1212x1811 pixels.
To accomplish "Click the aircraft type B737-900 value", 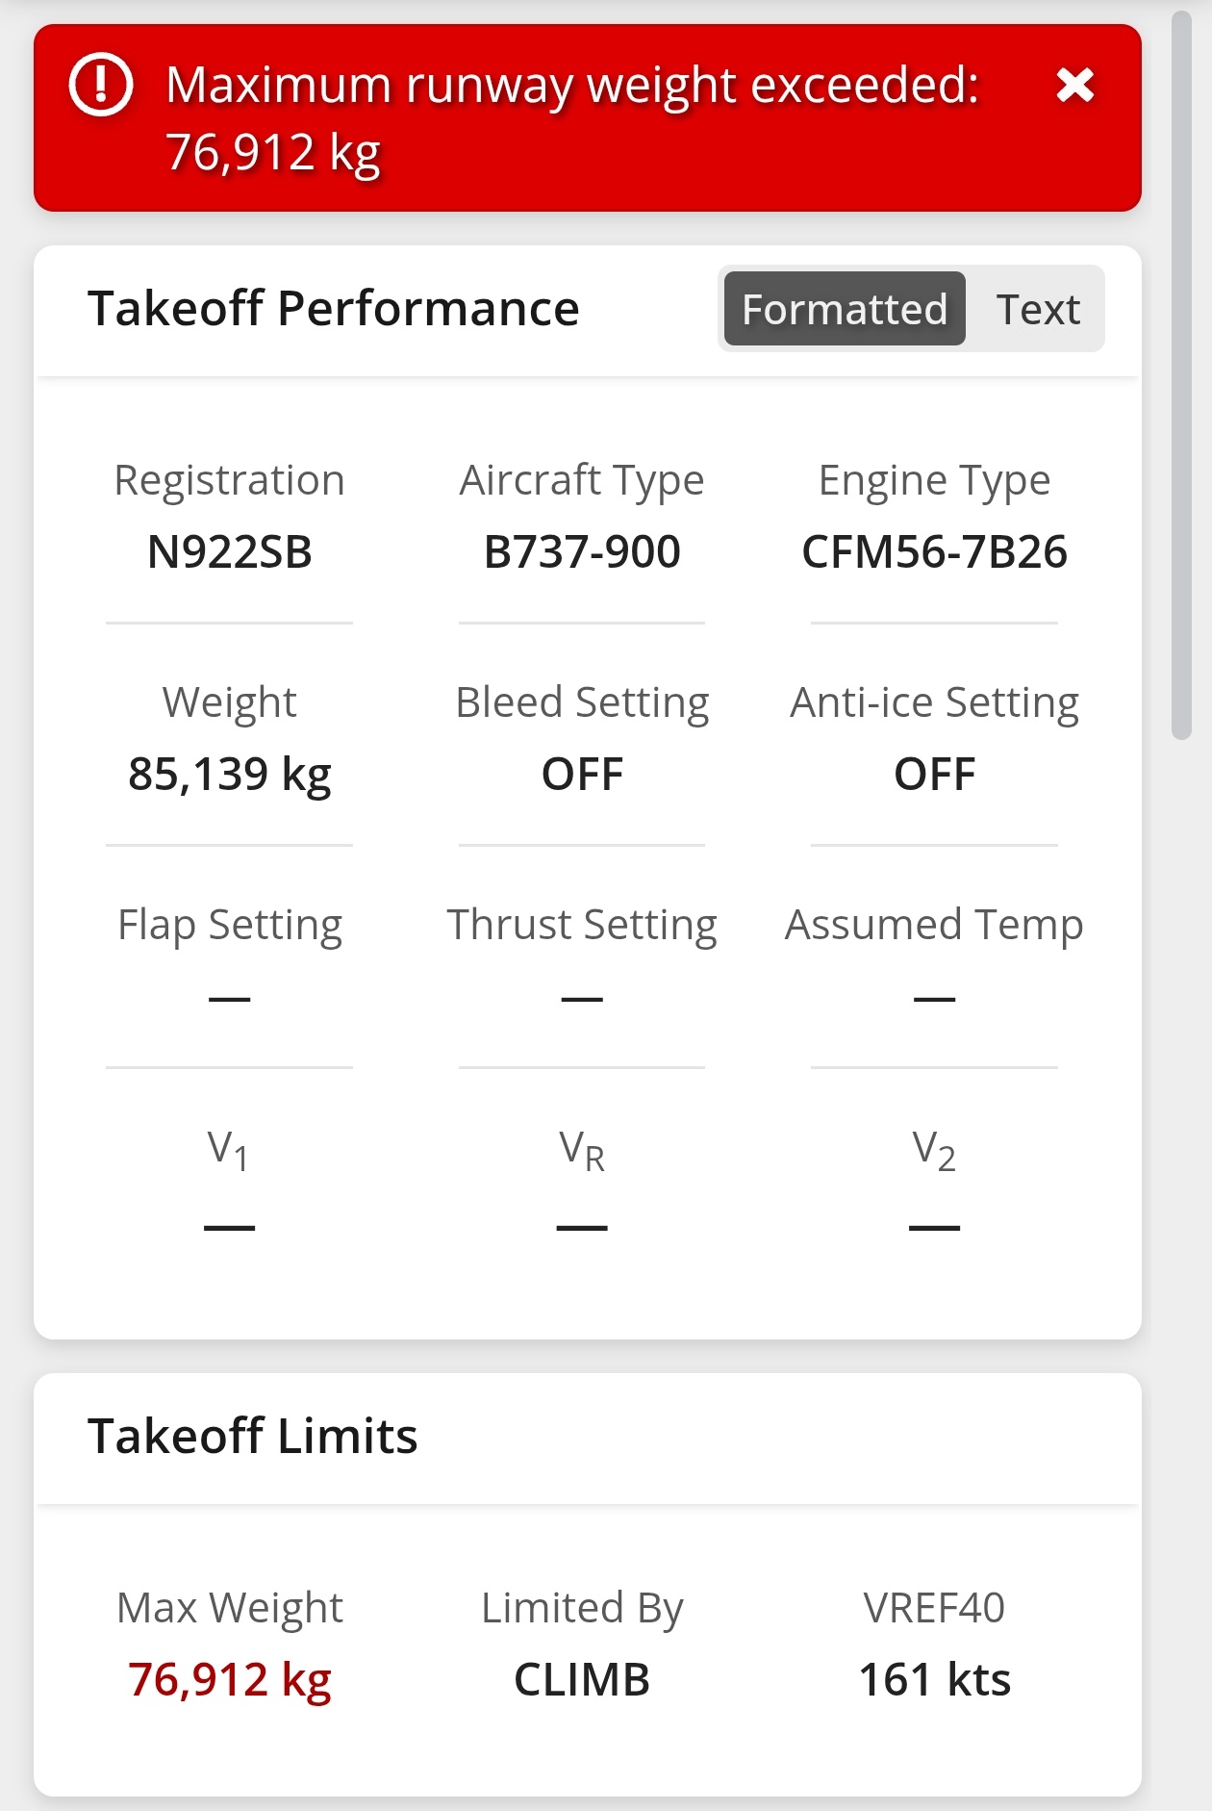I will (582, 552).
